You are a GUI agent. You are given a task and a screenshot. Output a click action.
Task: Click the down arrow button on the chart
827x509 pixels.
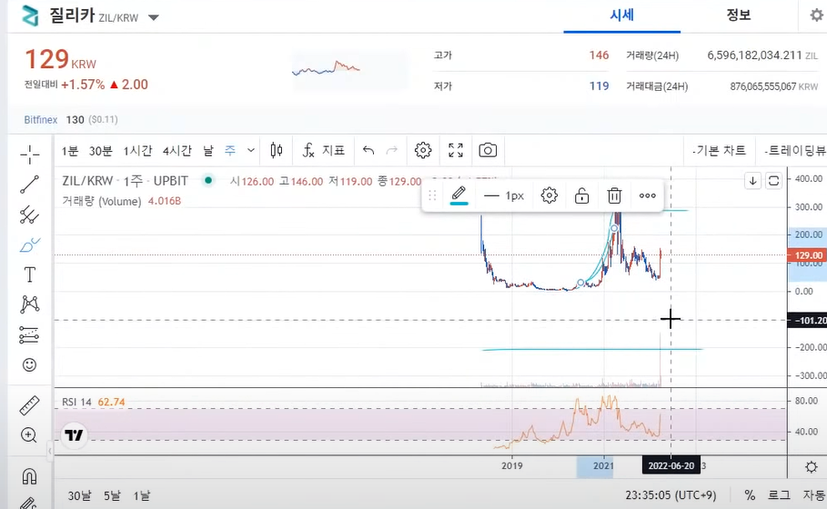click(x=752, y=181)
